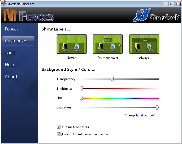The height and width of the screenshot is (144, 182).
Task: Click the Brightness slider handle
Action: [x=81, y=89]
